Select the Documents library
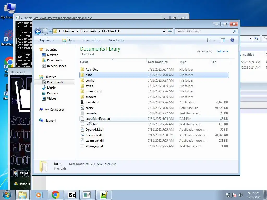 55,82
